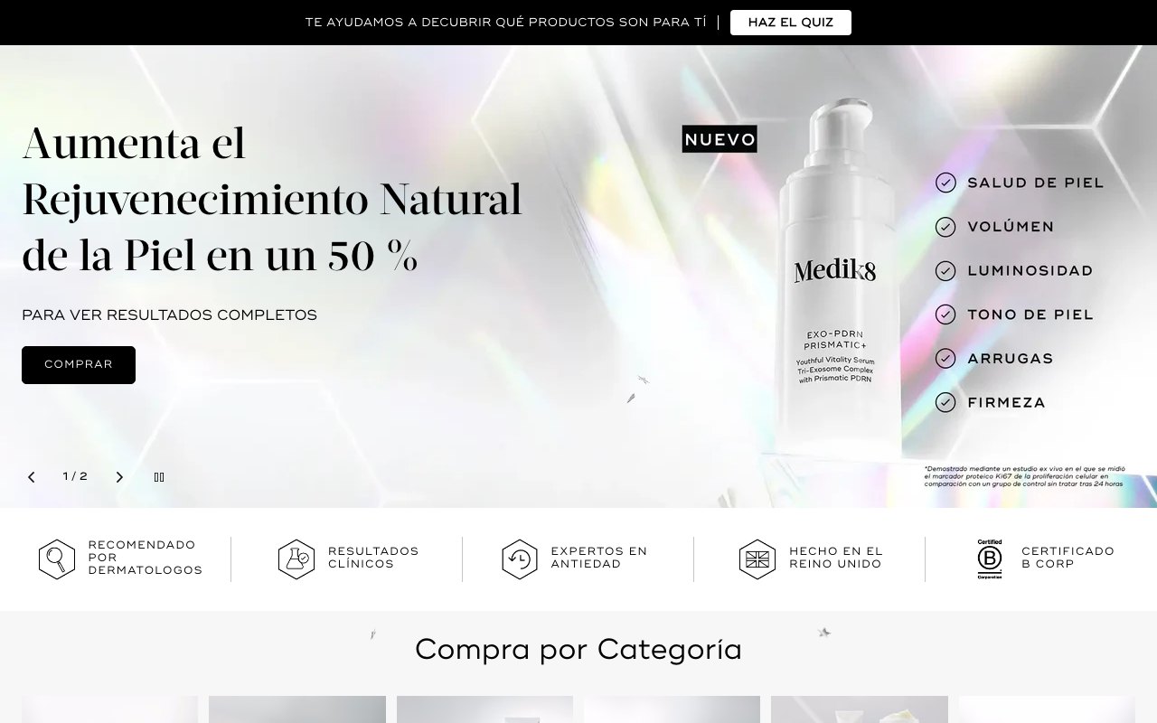Click the LUMINOSIDAD checkmark icon
This screenshot has width=1157, height=723.
point(945,270)
